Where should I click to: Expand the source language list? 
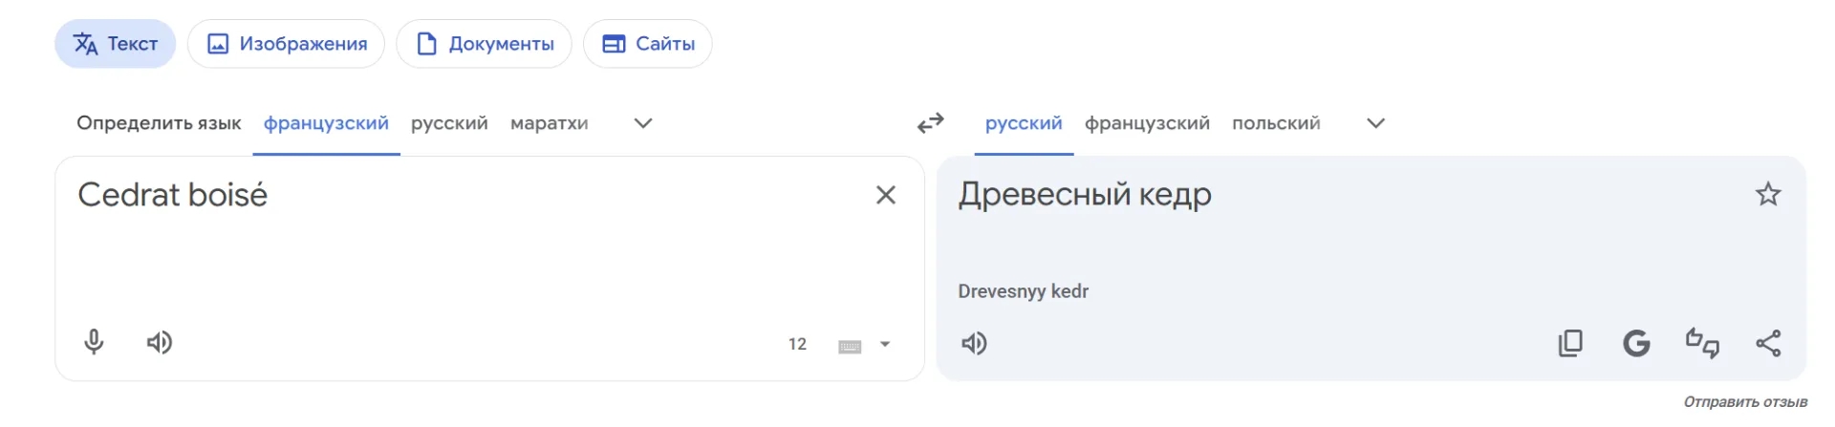click(x=643, y=123)
